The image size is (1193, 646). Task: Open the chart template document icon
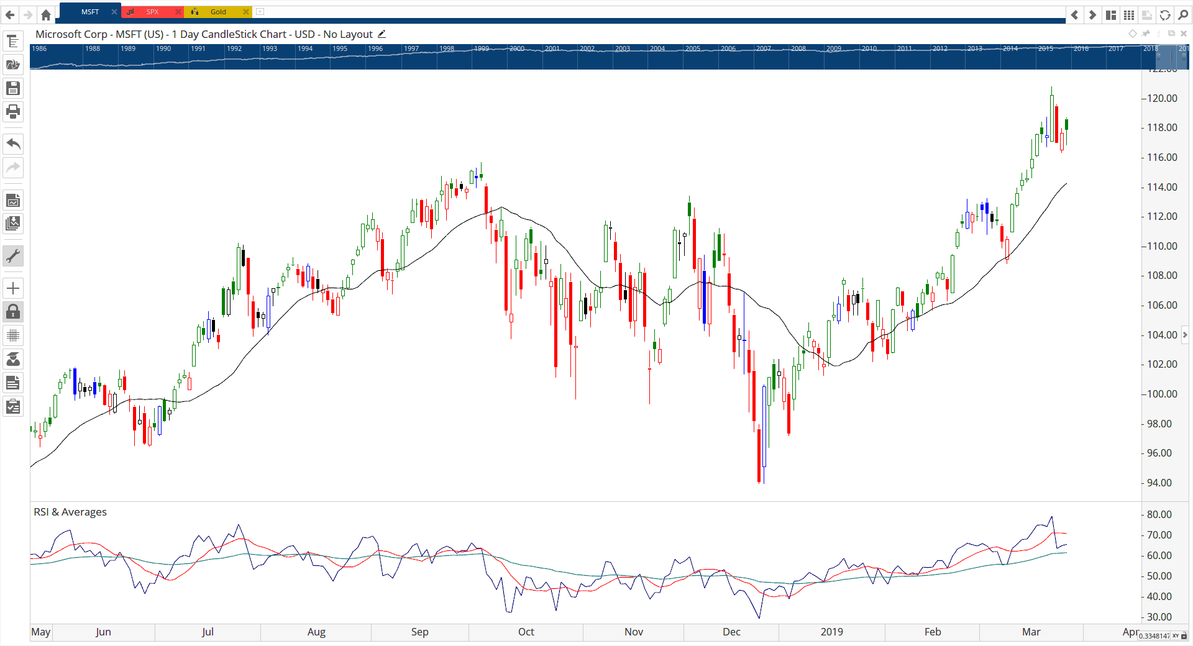[13, 200]
